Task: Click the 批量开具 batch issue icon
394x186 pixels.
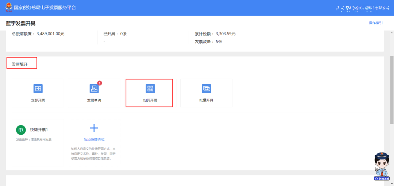Action: point(206,88)
